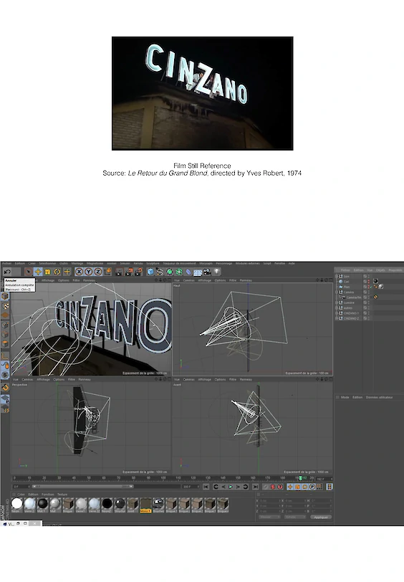Collapse the Caméra object group
Viewport: 404px width, 582px height.
tap(337, 292)
